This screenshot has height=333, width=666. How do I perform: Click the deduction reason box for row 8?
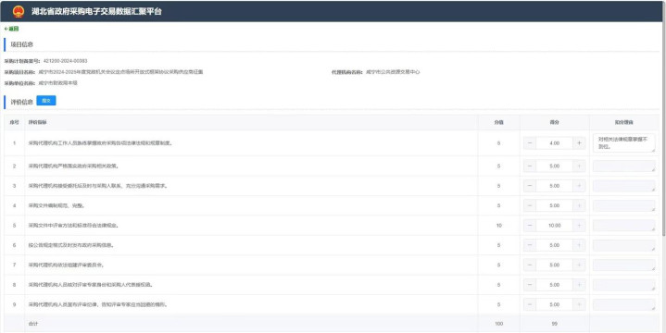pos(624,285)
